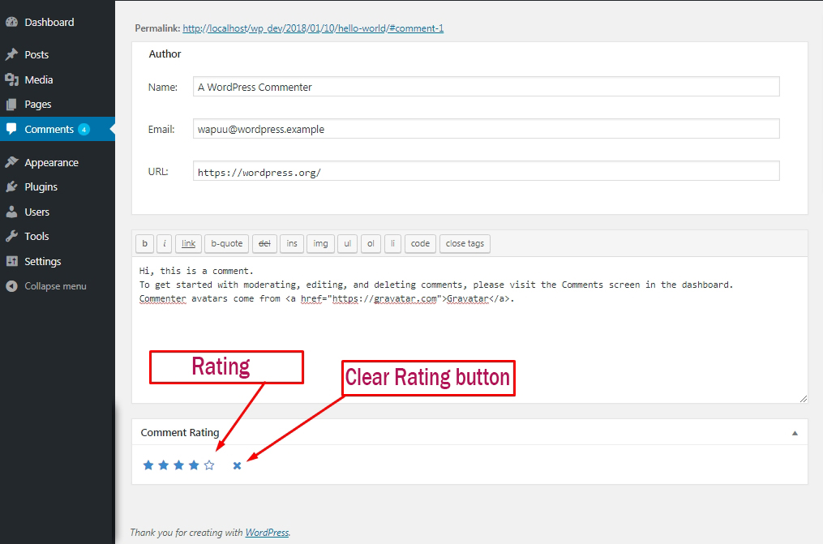Click into the Email input field
823x544 pixels.
[487, 129]
